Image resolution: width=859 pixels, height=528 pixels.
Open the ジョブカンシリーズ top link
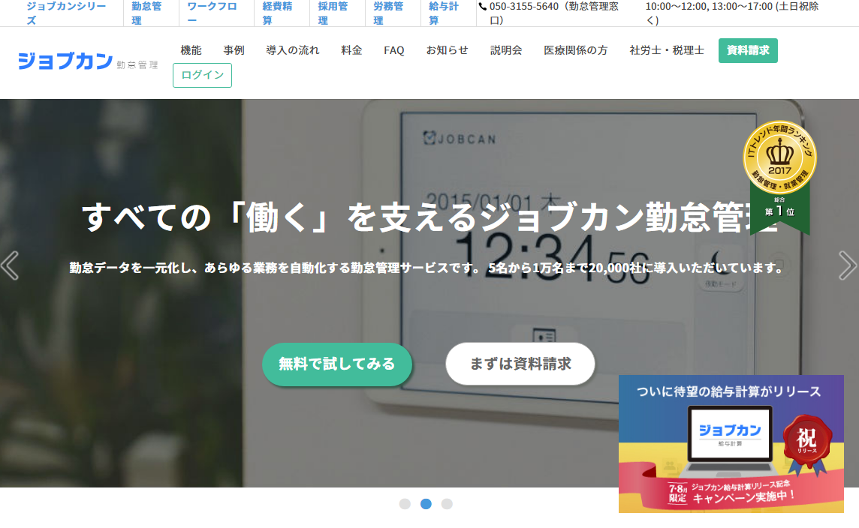pos(66,13)
